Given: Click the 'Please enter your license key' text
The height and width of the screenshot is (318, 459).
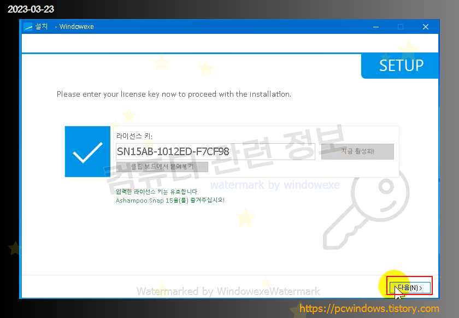Looking at the screenshot, I should [x=174, y=95].
